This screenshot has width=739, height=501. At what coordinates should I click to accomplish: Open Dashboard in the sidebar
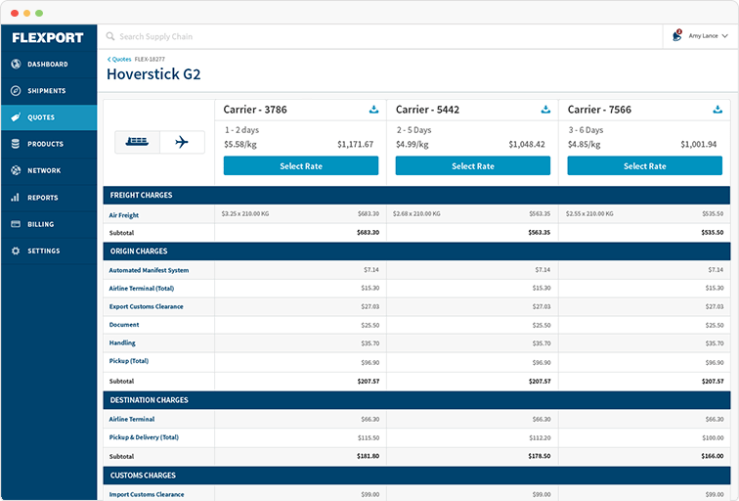tap(49, 65)
